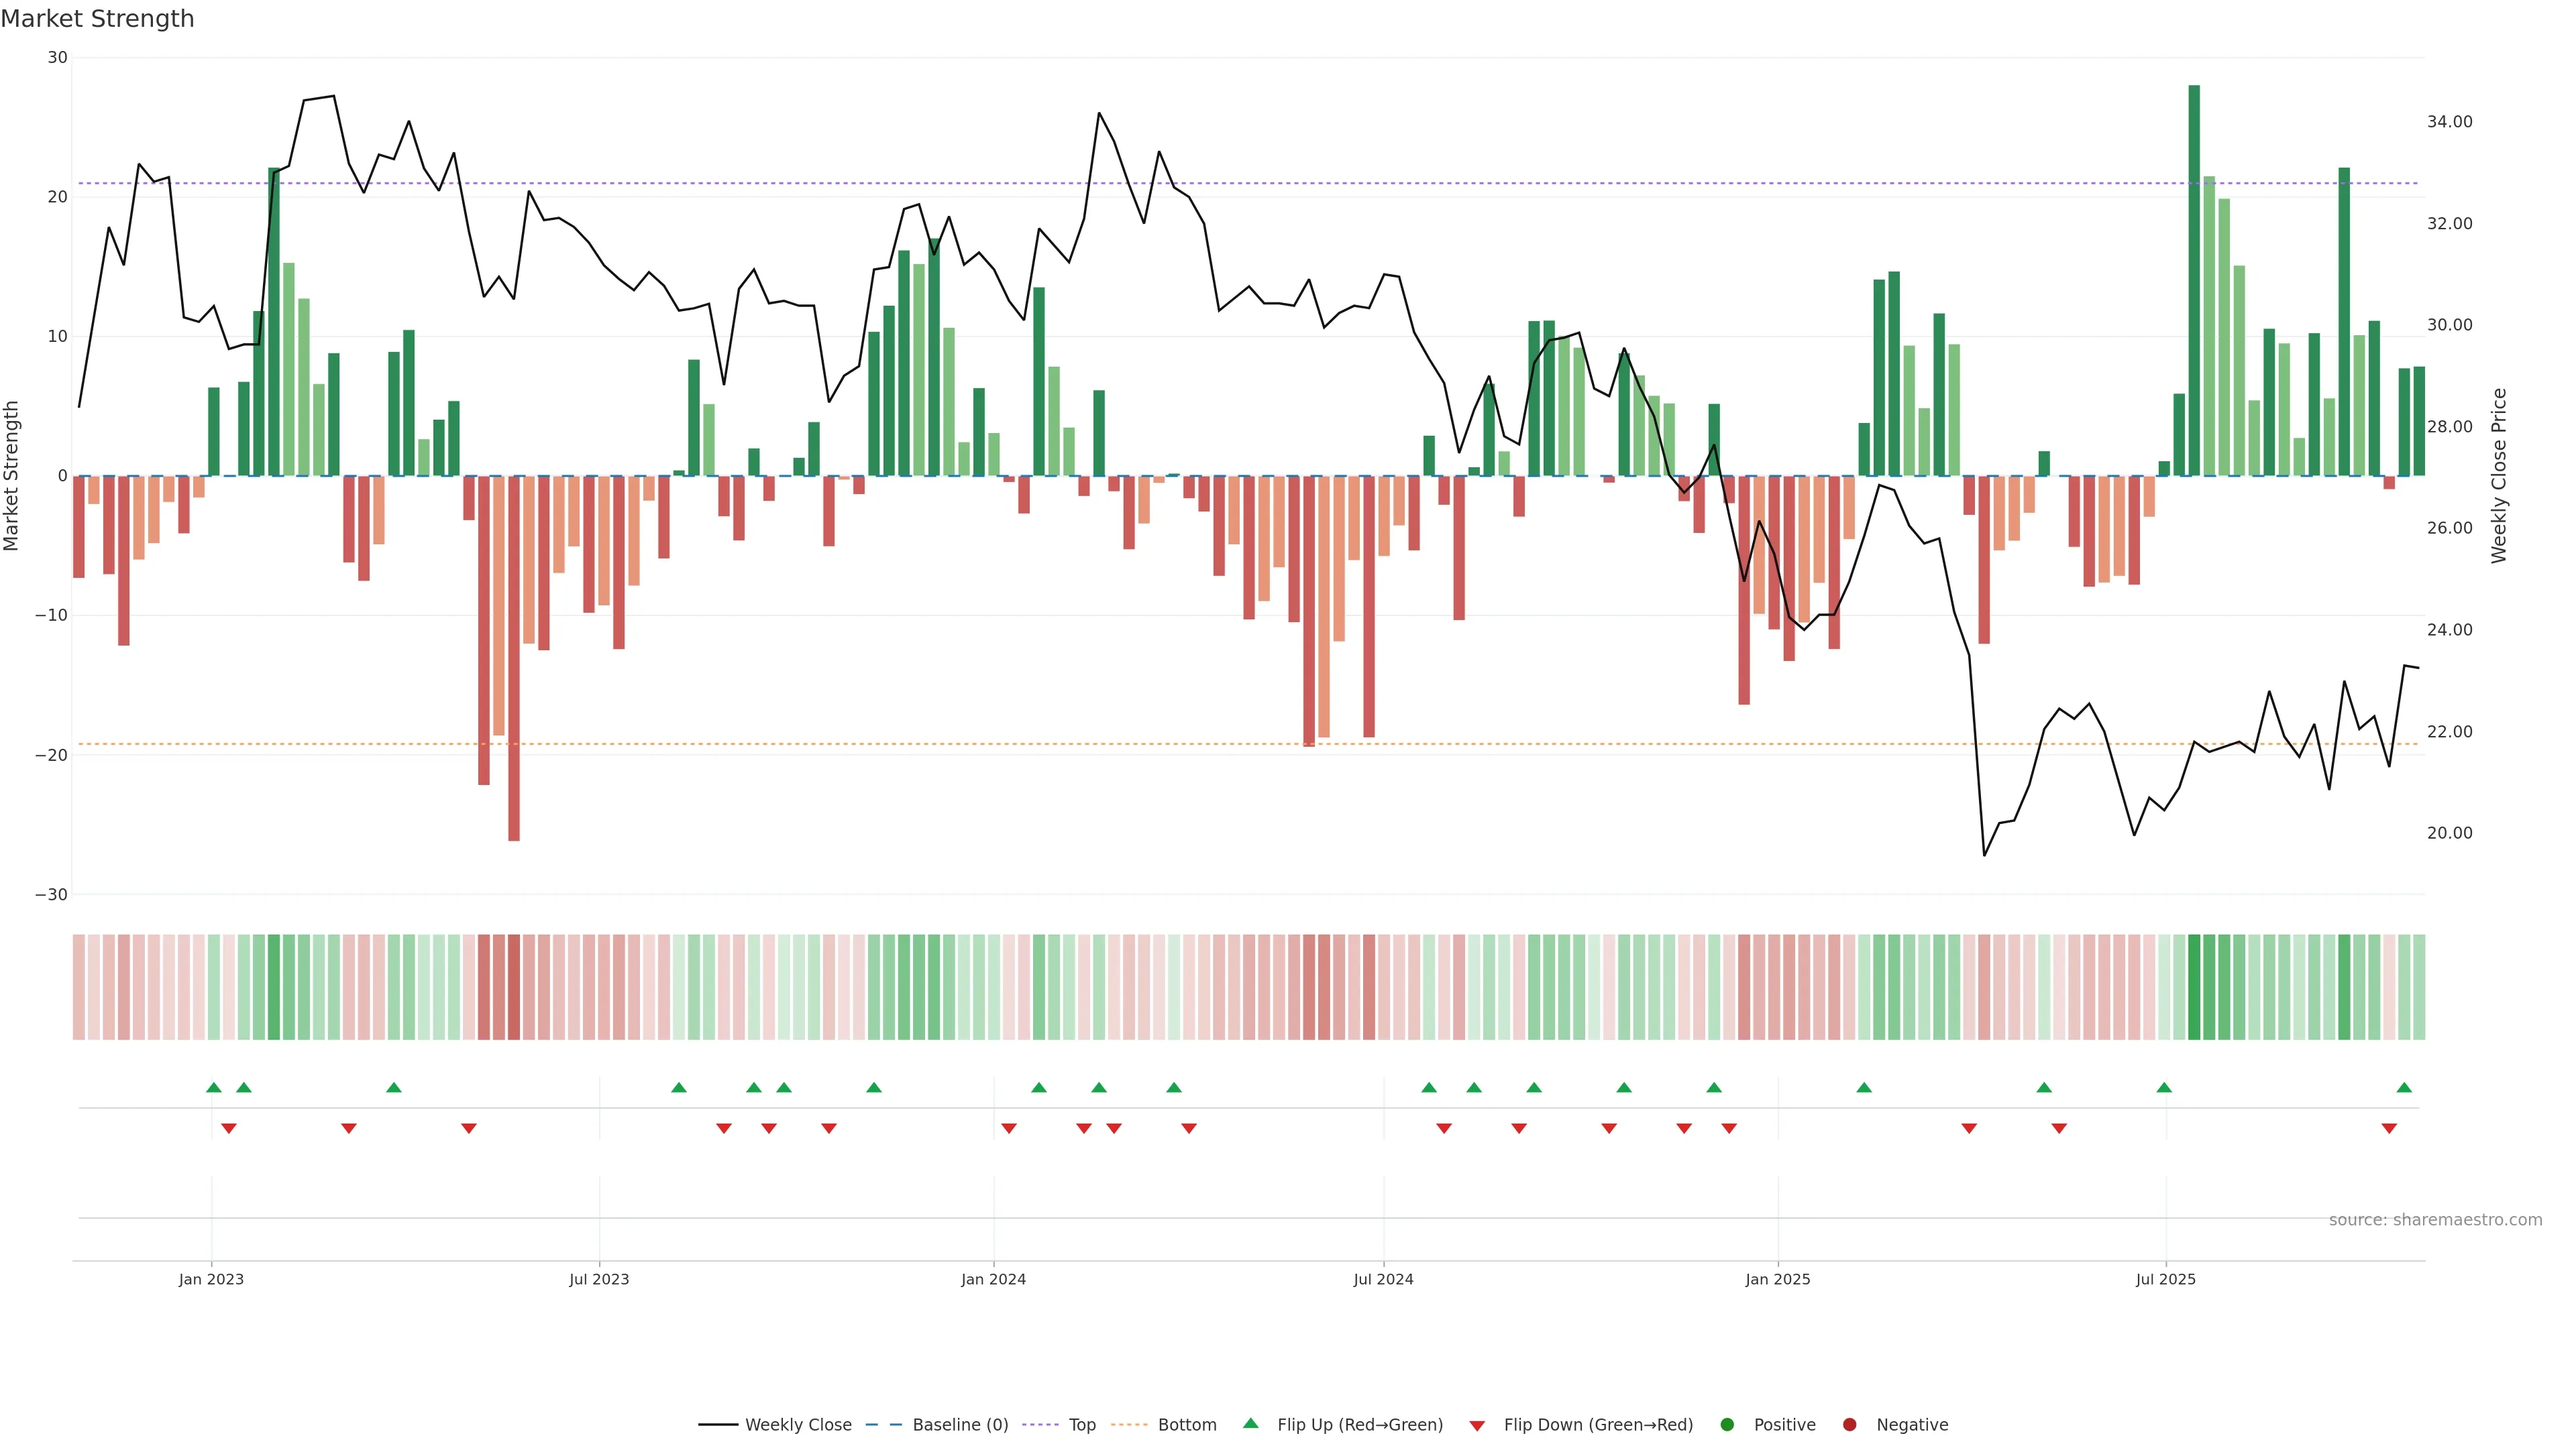Click the green Flip Up triangle in legend
The image size is (2576, 1448).
(1250, 1423)
